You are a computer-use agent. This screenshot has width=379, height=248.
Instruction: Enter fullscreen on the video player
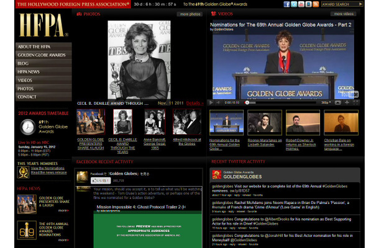(355, 103)
